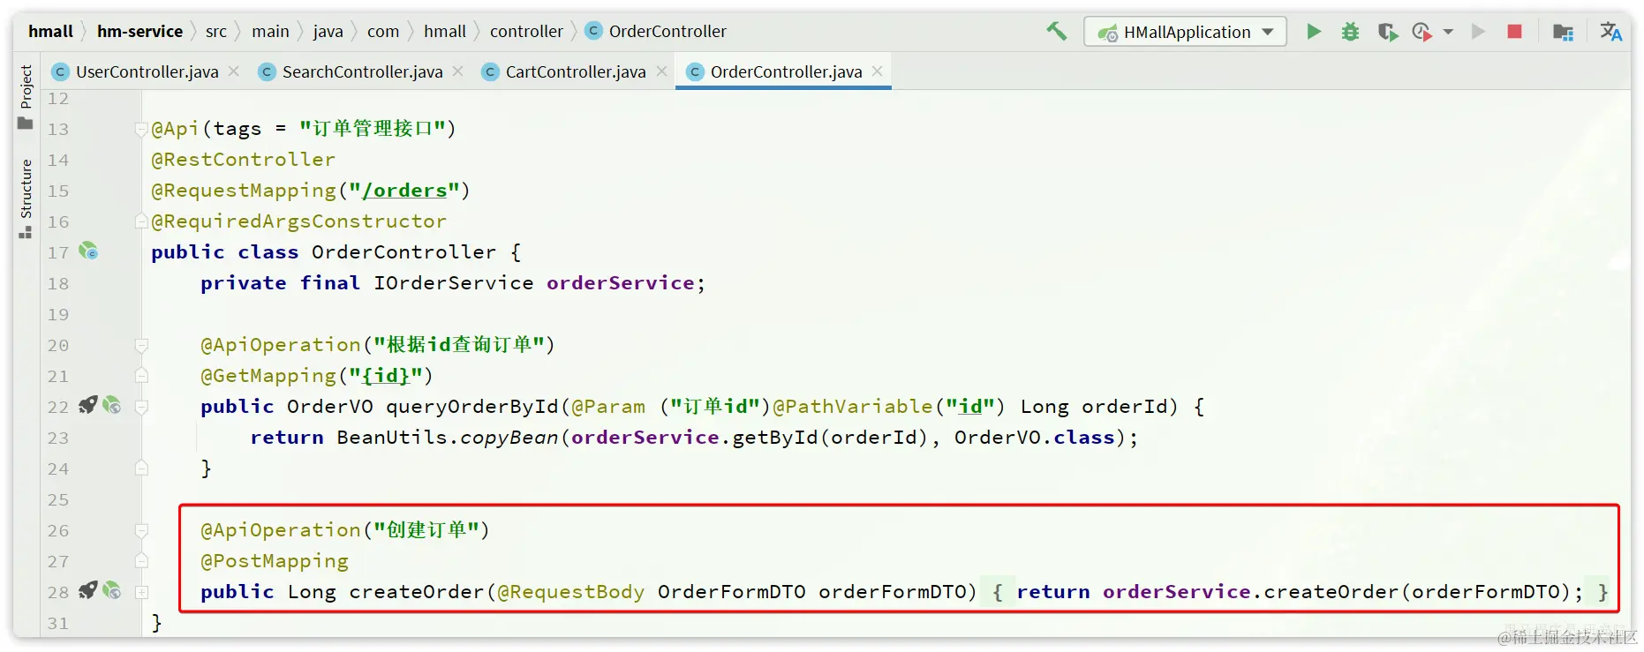Start debugging with the bug icon
Image resolution: width=1644 pixels, height=652 pixels.
[1350, 32]
